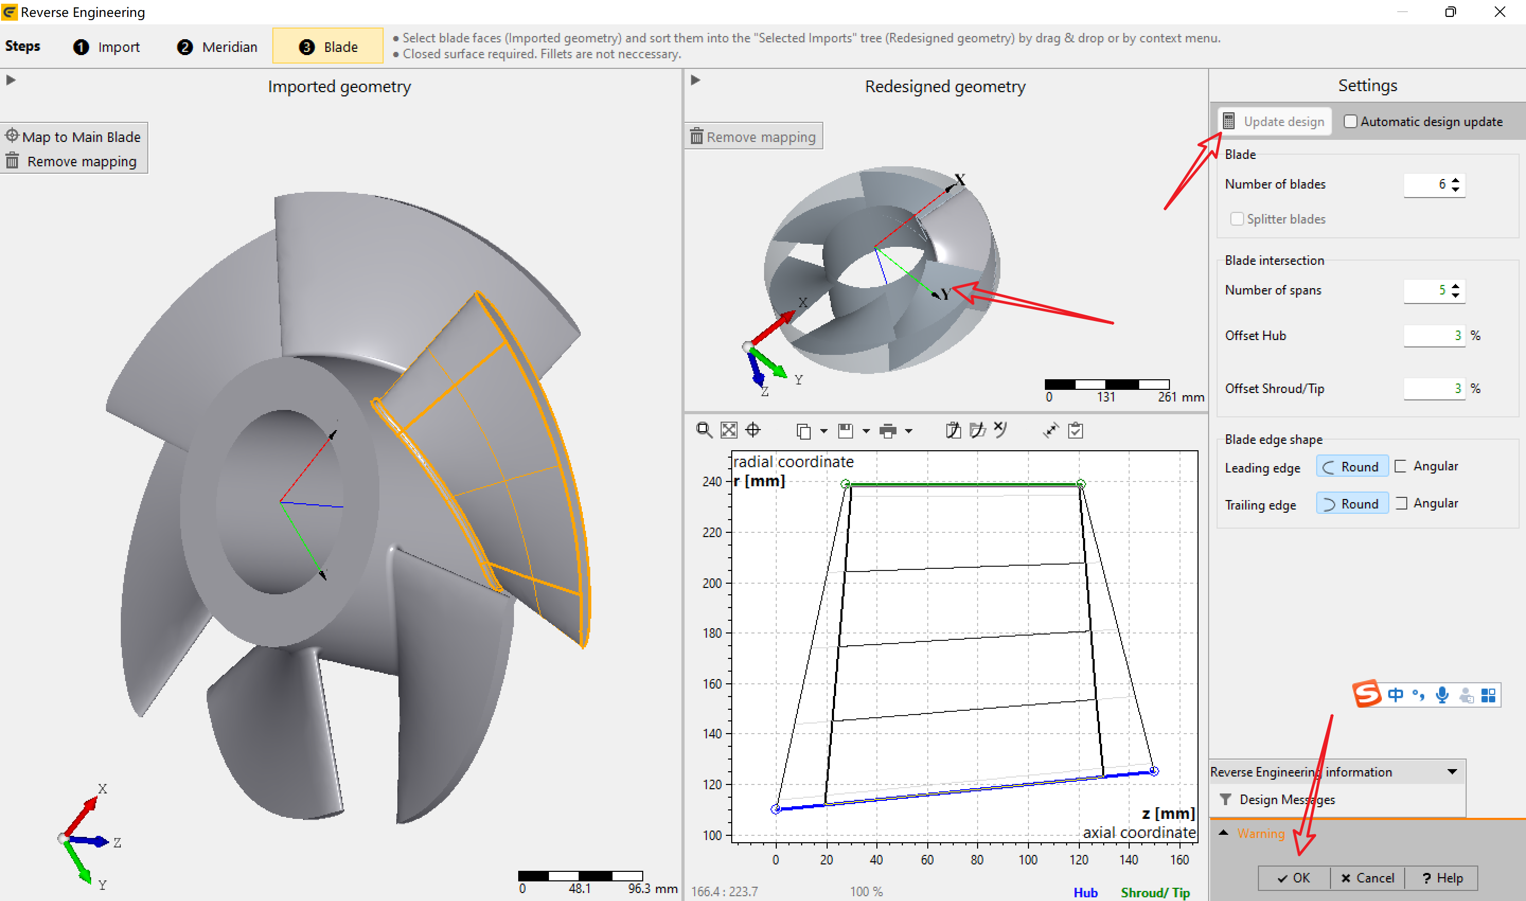Click the clipboard checkmark icon in diagram toolbar
The height and width of the screenshot is (901, 1526).
pyautogui.click(x=1076, y=431)
